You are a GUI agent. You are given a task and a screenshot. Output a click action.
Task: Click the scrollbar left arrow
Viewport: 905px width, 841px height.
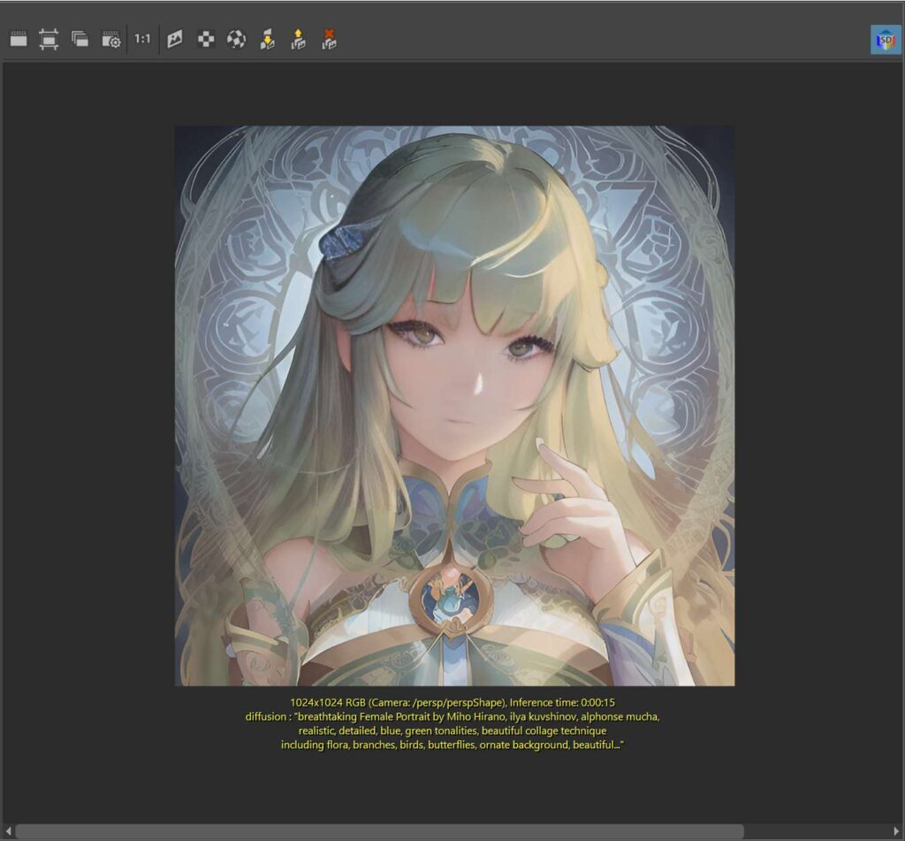7,831
